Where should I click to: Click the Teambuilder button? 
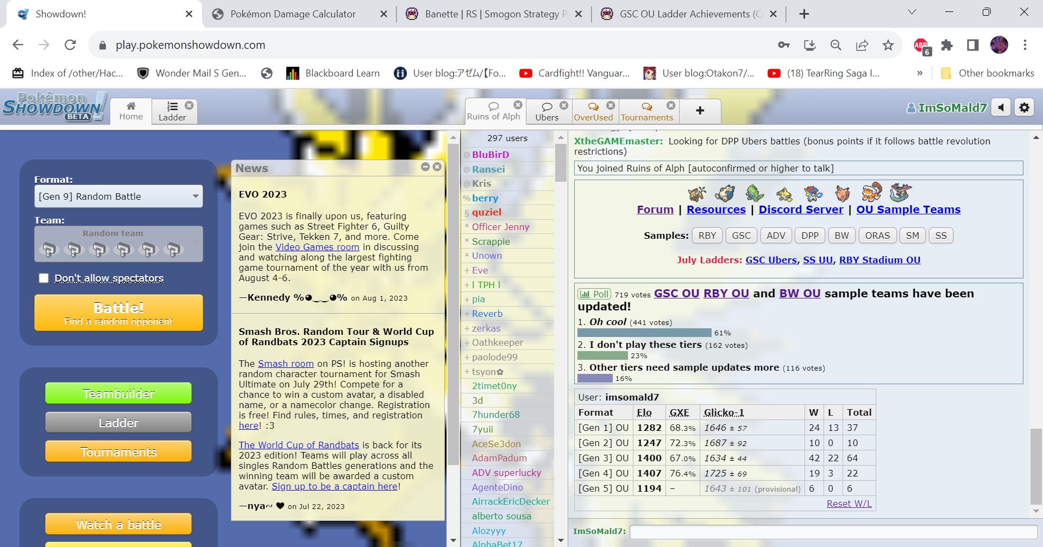(x=118, y=393)
